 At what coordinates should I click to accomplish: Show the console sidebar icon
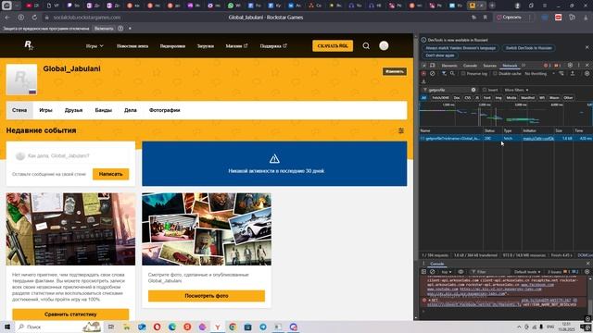point(423,272)
